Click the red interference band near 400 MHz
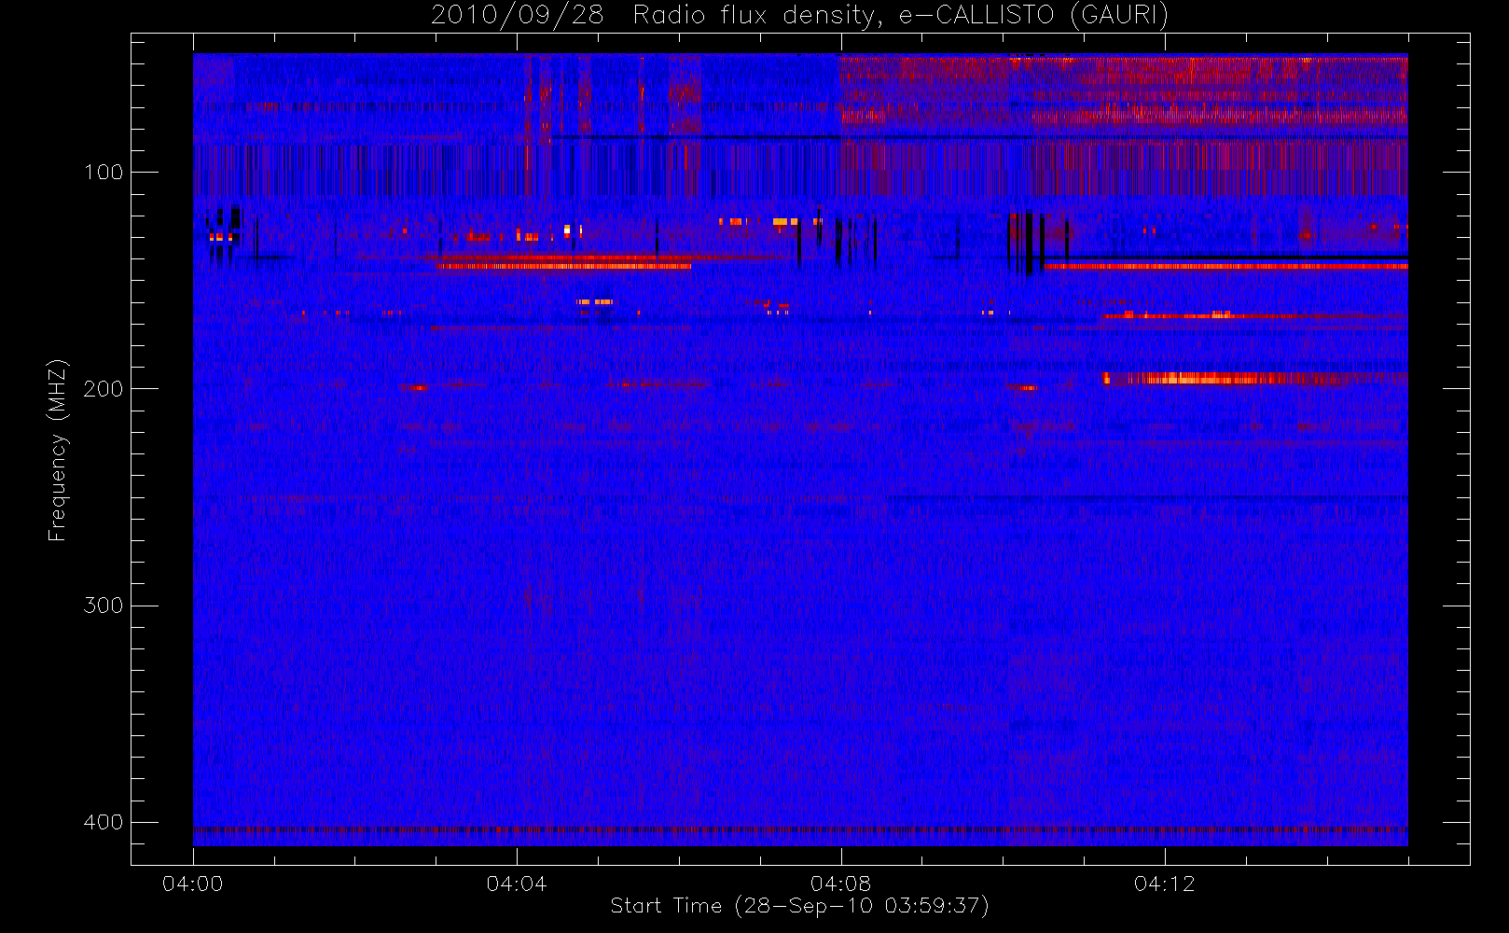 click(800, 829)
